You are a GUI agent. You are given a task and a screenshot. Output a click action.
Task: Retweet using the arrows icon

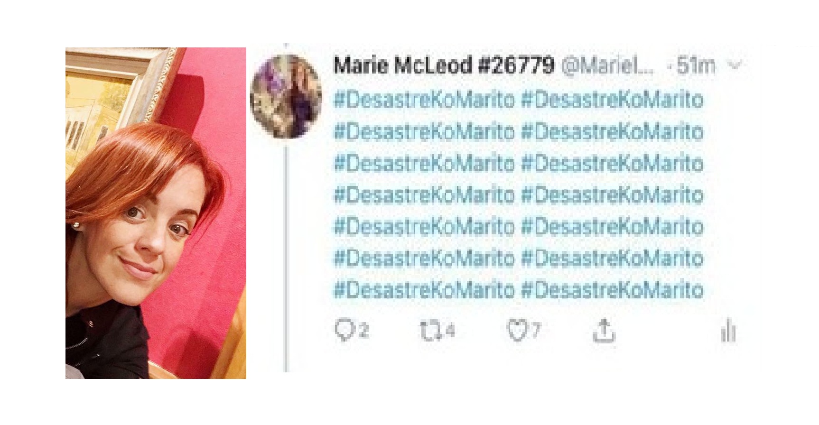tap(431, 331)
